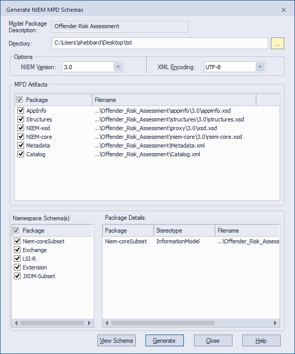Click the directory browse ellipsis button

pyautogui.click(x=277, y=44)
